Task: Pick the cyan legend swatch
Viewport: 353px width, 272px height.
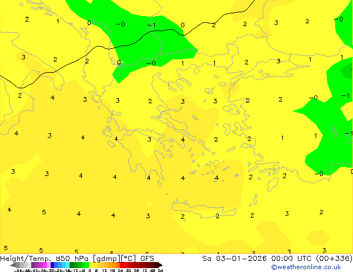Action: click(x=68, y=265)
